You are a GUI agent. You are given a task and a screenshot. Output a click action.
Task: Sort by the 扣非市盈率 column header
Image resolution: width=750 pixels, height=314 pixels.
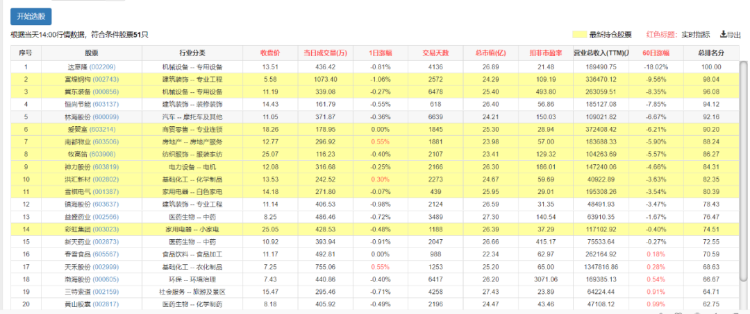(546, 53)
